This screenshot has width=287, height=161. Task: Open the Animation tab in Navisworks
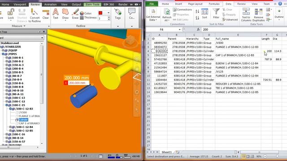point(51,4)
